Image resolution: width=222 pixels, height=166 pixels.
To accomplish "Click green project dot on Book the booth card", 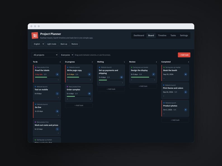I will point(164,67).
